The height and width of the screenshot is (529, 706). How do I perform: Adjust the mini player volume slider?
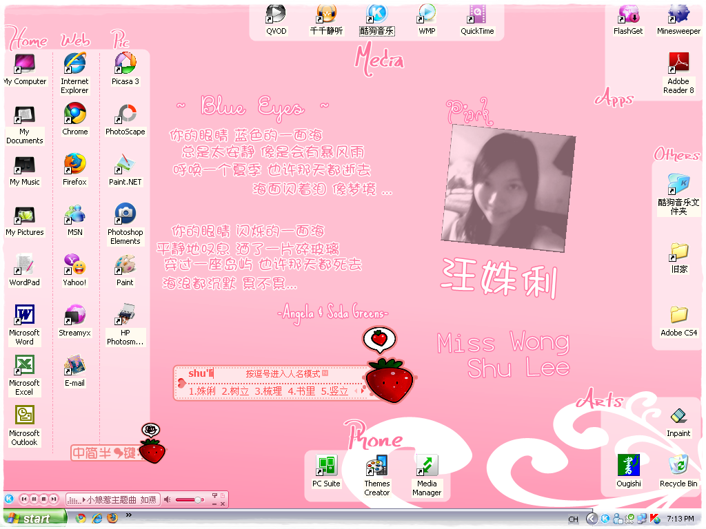click(x=199, y=499)
